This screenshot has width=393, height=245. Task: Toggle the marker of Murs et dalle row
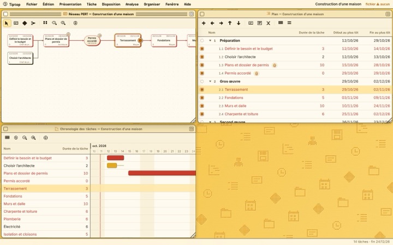(202, 106)
